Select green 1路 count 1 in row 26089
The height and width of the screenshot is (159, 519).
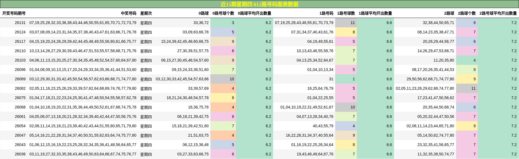point(346,79)
